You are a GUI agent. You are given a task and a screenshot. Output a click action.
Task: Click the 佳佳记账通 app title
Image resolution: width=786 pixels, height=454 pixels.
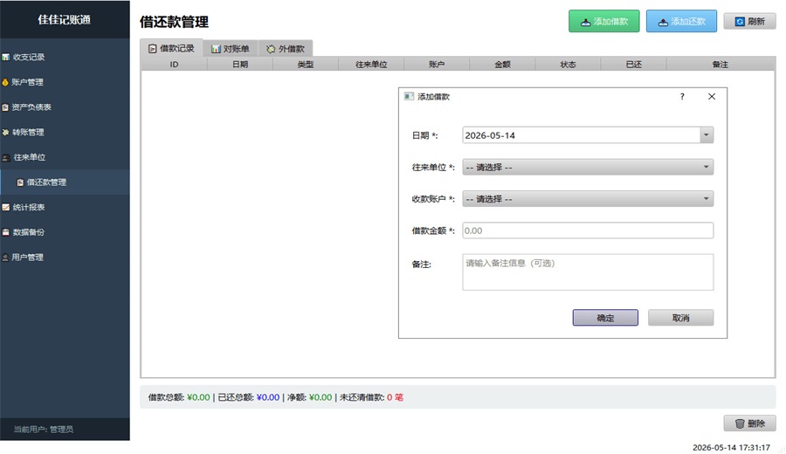pos(64,19)
